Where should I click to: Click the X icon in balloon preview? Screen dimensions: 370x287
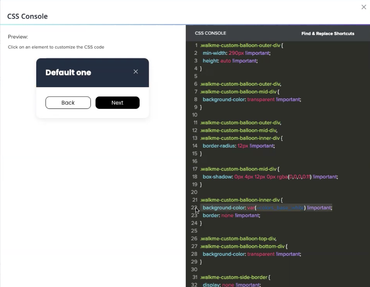(x=136, y=72)
